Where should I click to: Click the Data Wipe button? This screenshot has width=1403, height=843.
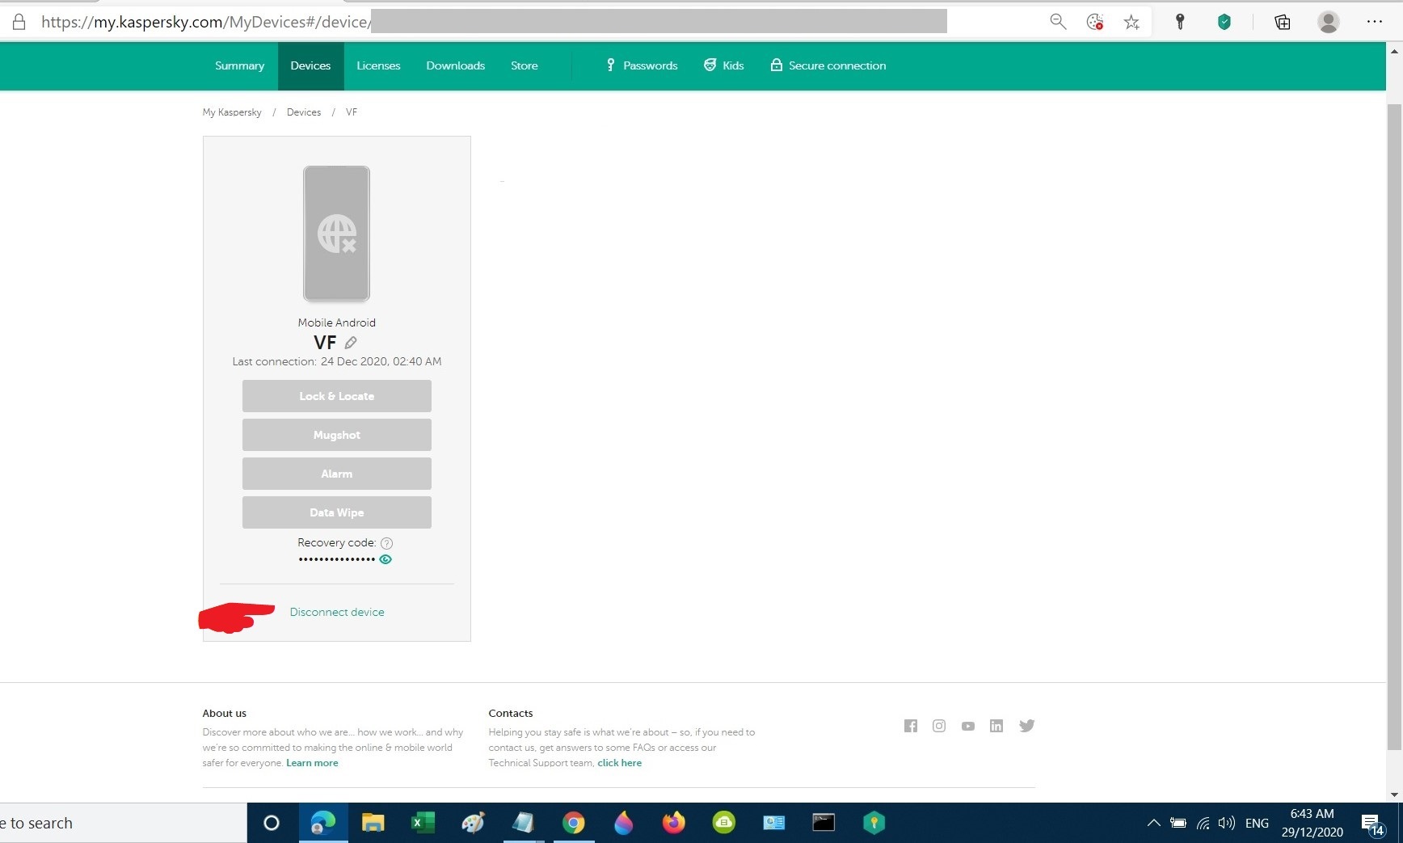[x=337, y=512]
